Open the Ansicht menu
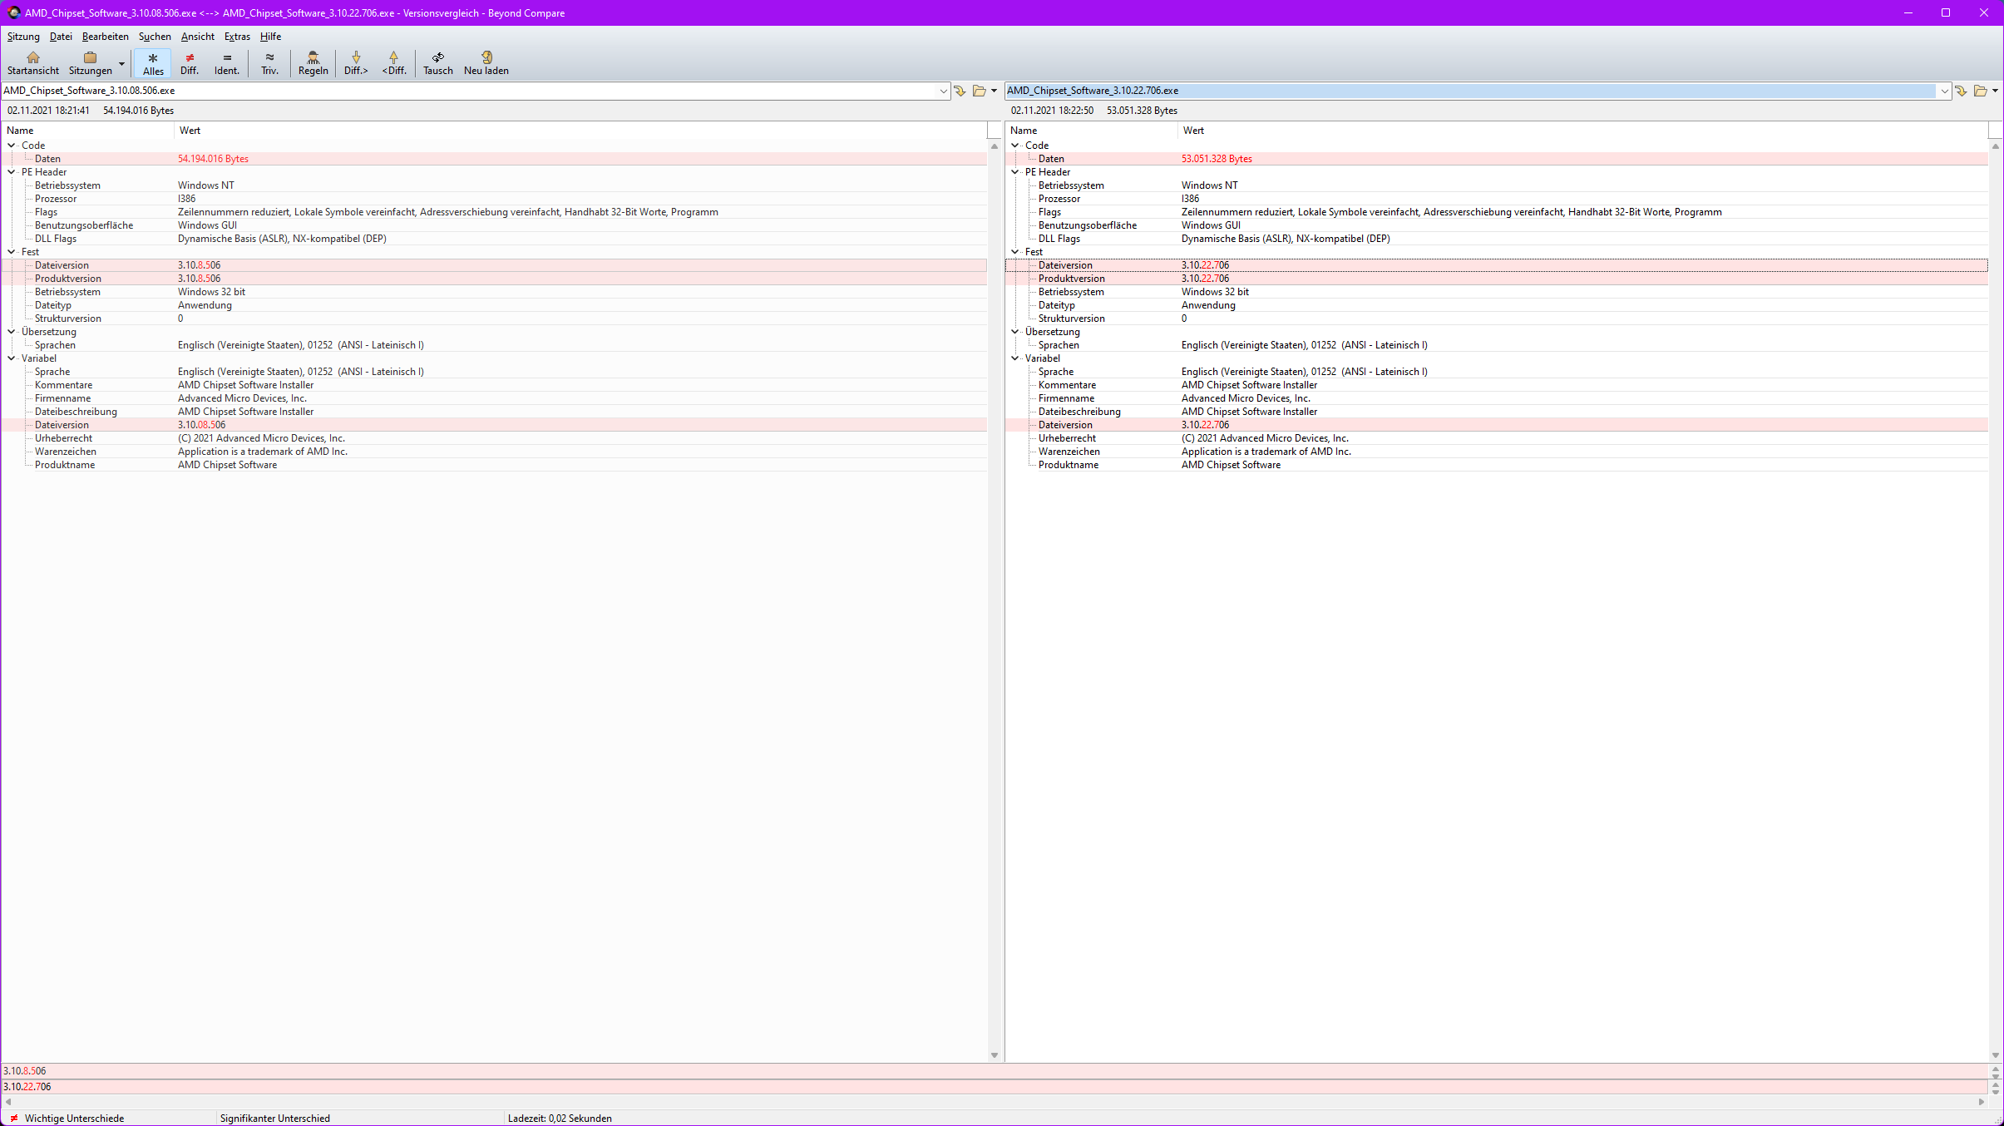 point(197,37)
